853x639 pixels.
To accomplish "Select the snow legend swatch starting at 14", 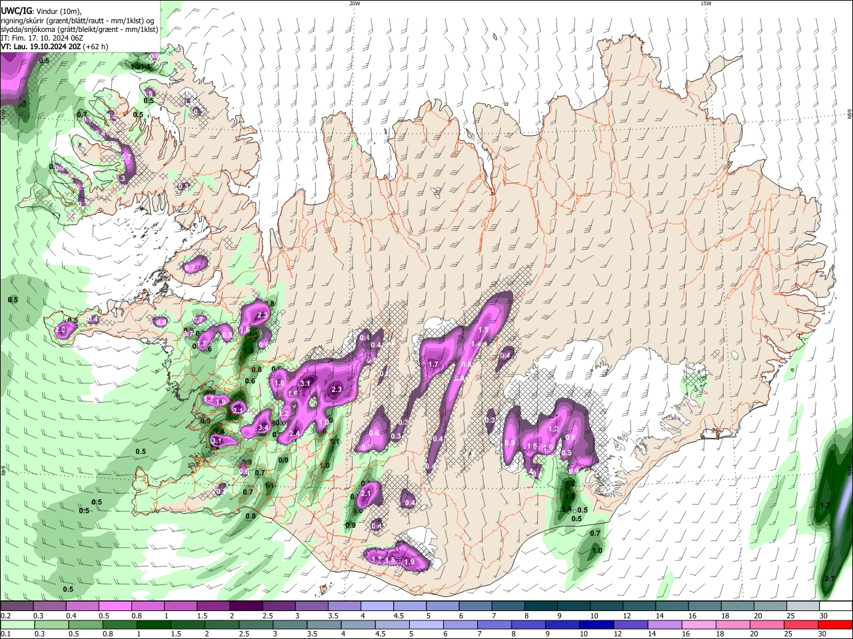I will (672, 606).
